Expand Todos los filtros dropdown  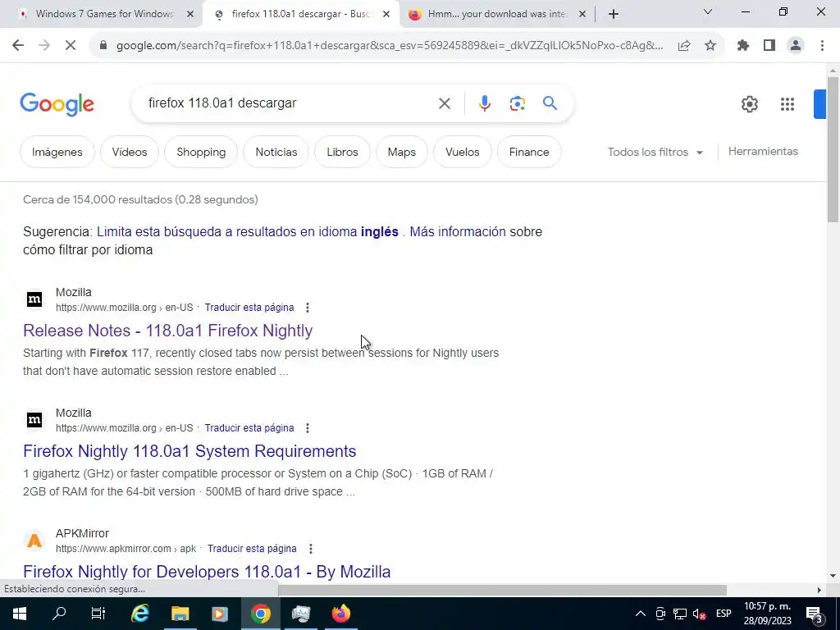655,152
